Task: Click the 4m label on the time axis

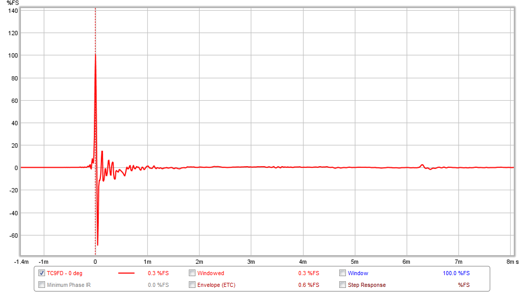Action: pos(303,262)
